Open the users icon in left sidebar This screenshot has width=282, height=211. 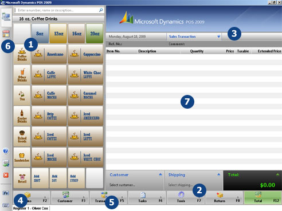tap(6, 163)
